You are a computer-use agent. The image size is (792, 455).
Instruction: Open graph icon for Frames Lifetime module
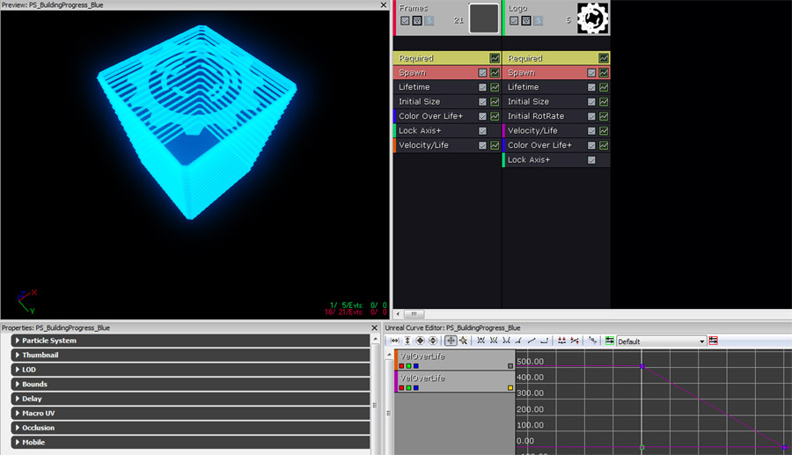click(x=495, y=87)
